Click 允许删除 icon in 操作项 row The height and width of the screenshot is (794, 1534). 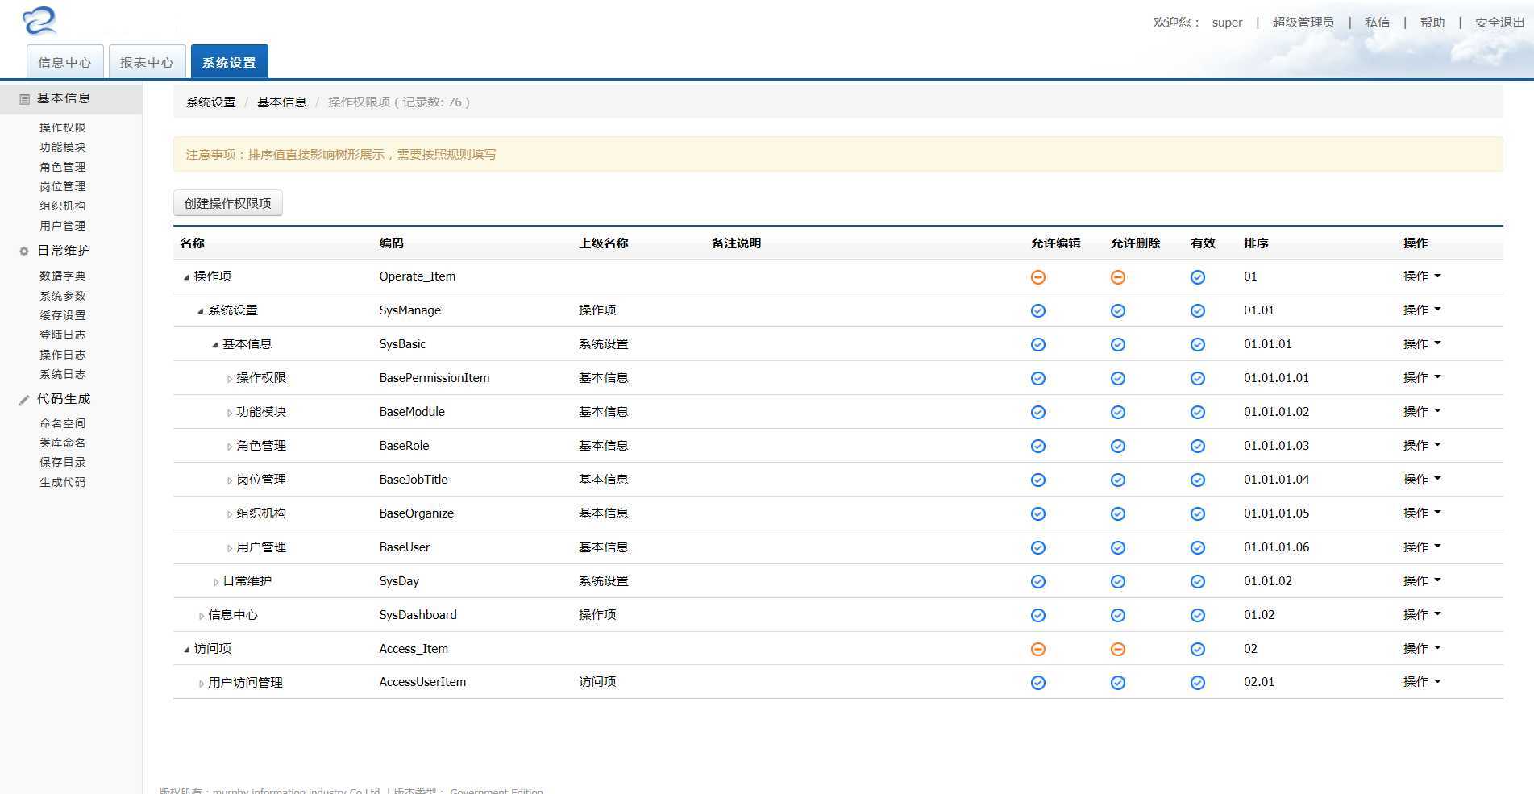1118,277
